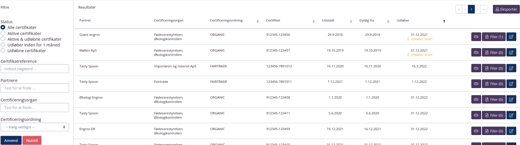
Task: Click handshake icon for Møllen ApS row
Action: click(476, 52)
